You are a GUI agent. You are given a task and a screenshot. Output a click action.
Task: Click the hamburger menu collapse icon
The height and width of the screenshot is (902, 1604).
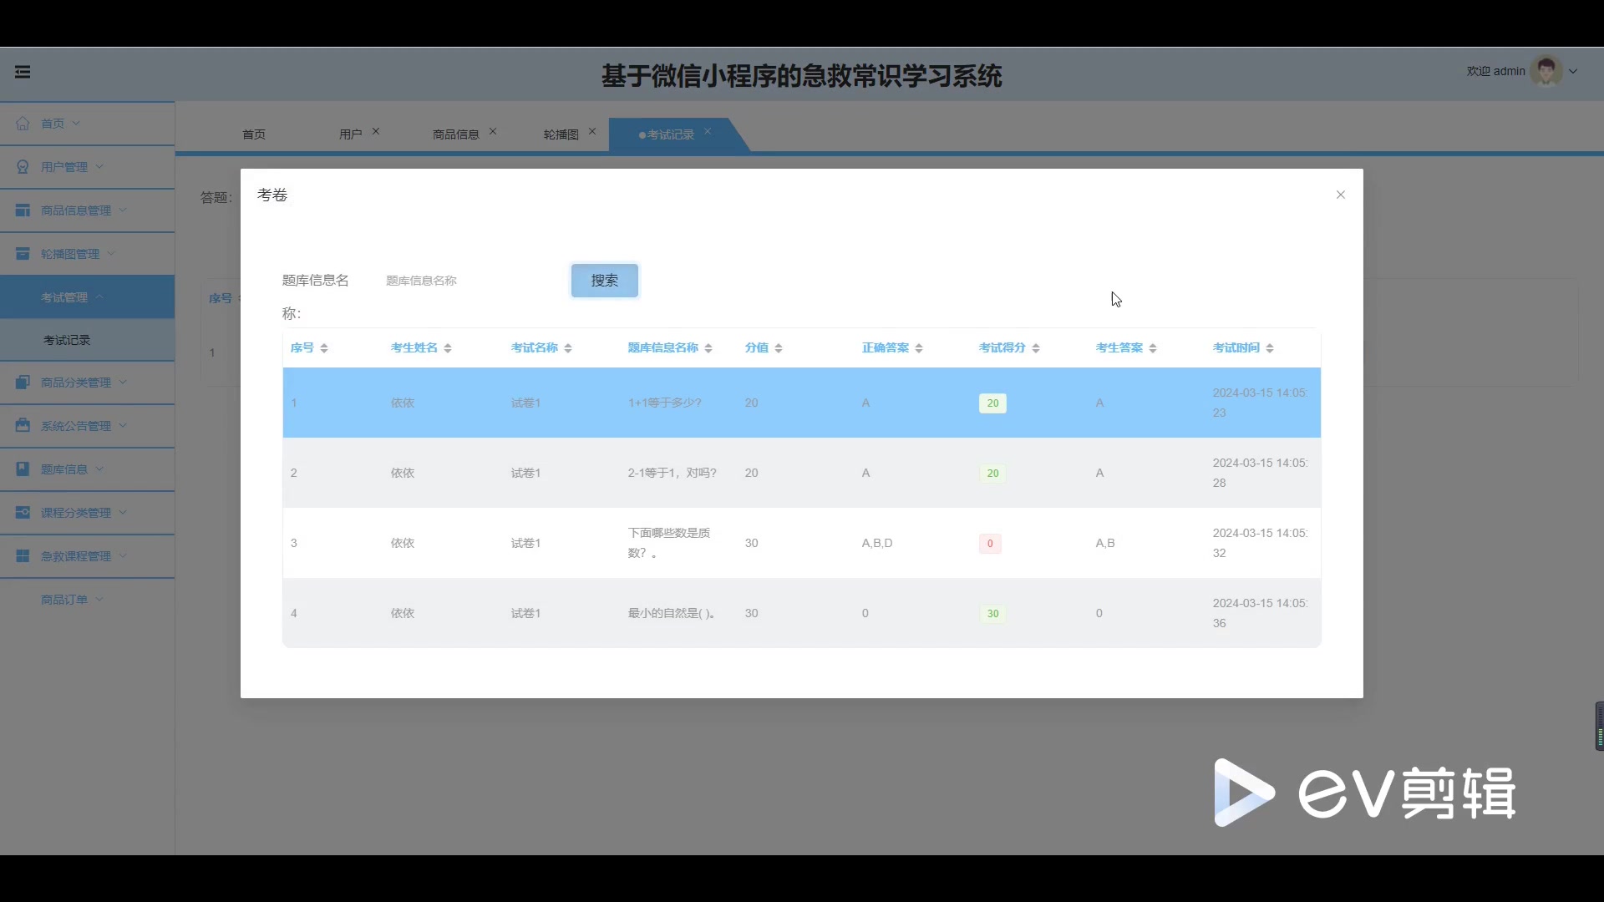(x=23, y=72)
